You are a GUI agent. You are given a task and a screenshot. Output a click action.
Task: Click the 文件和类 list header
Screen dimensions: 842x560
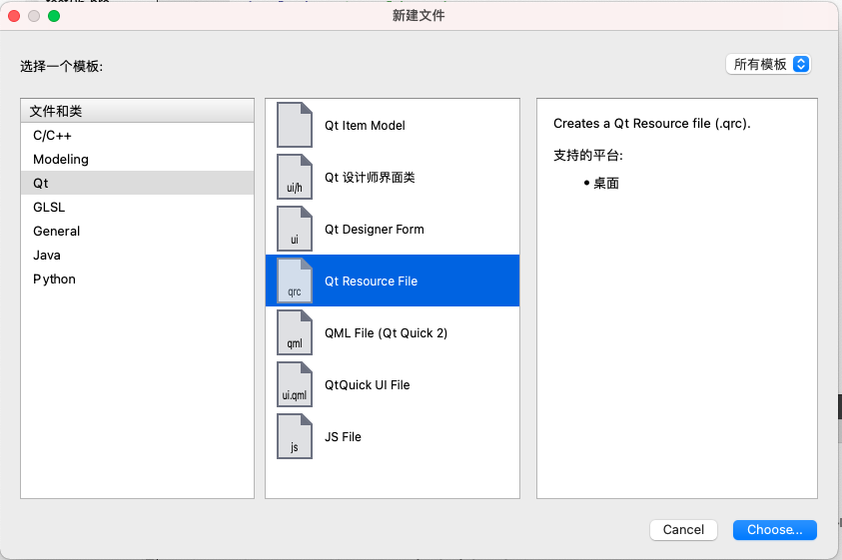coord(137,111)
